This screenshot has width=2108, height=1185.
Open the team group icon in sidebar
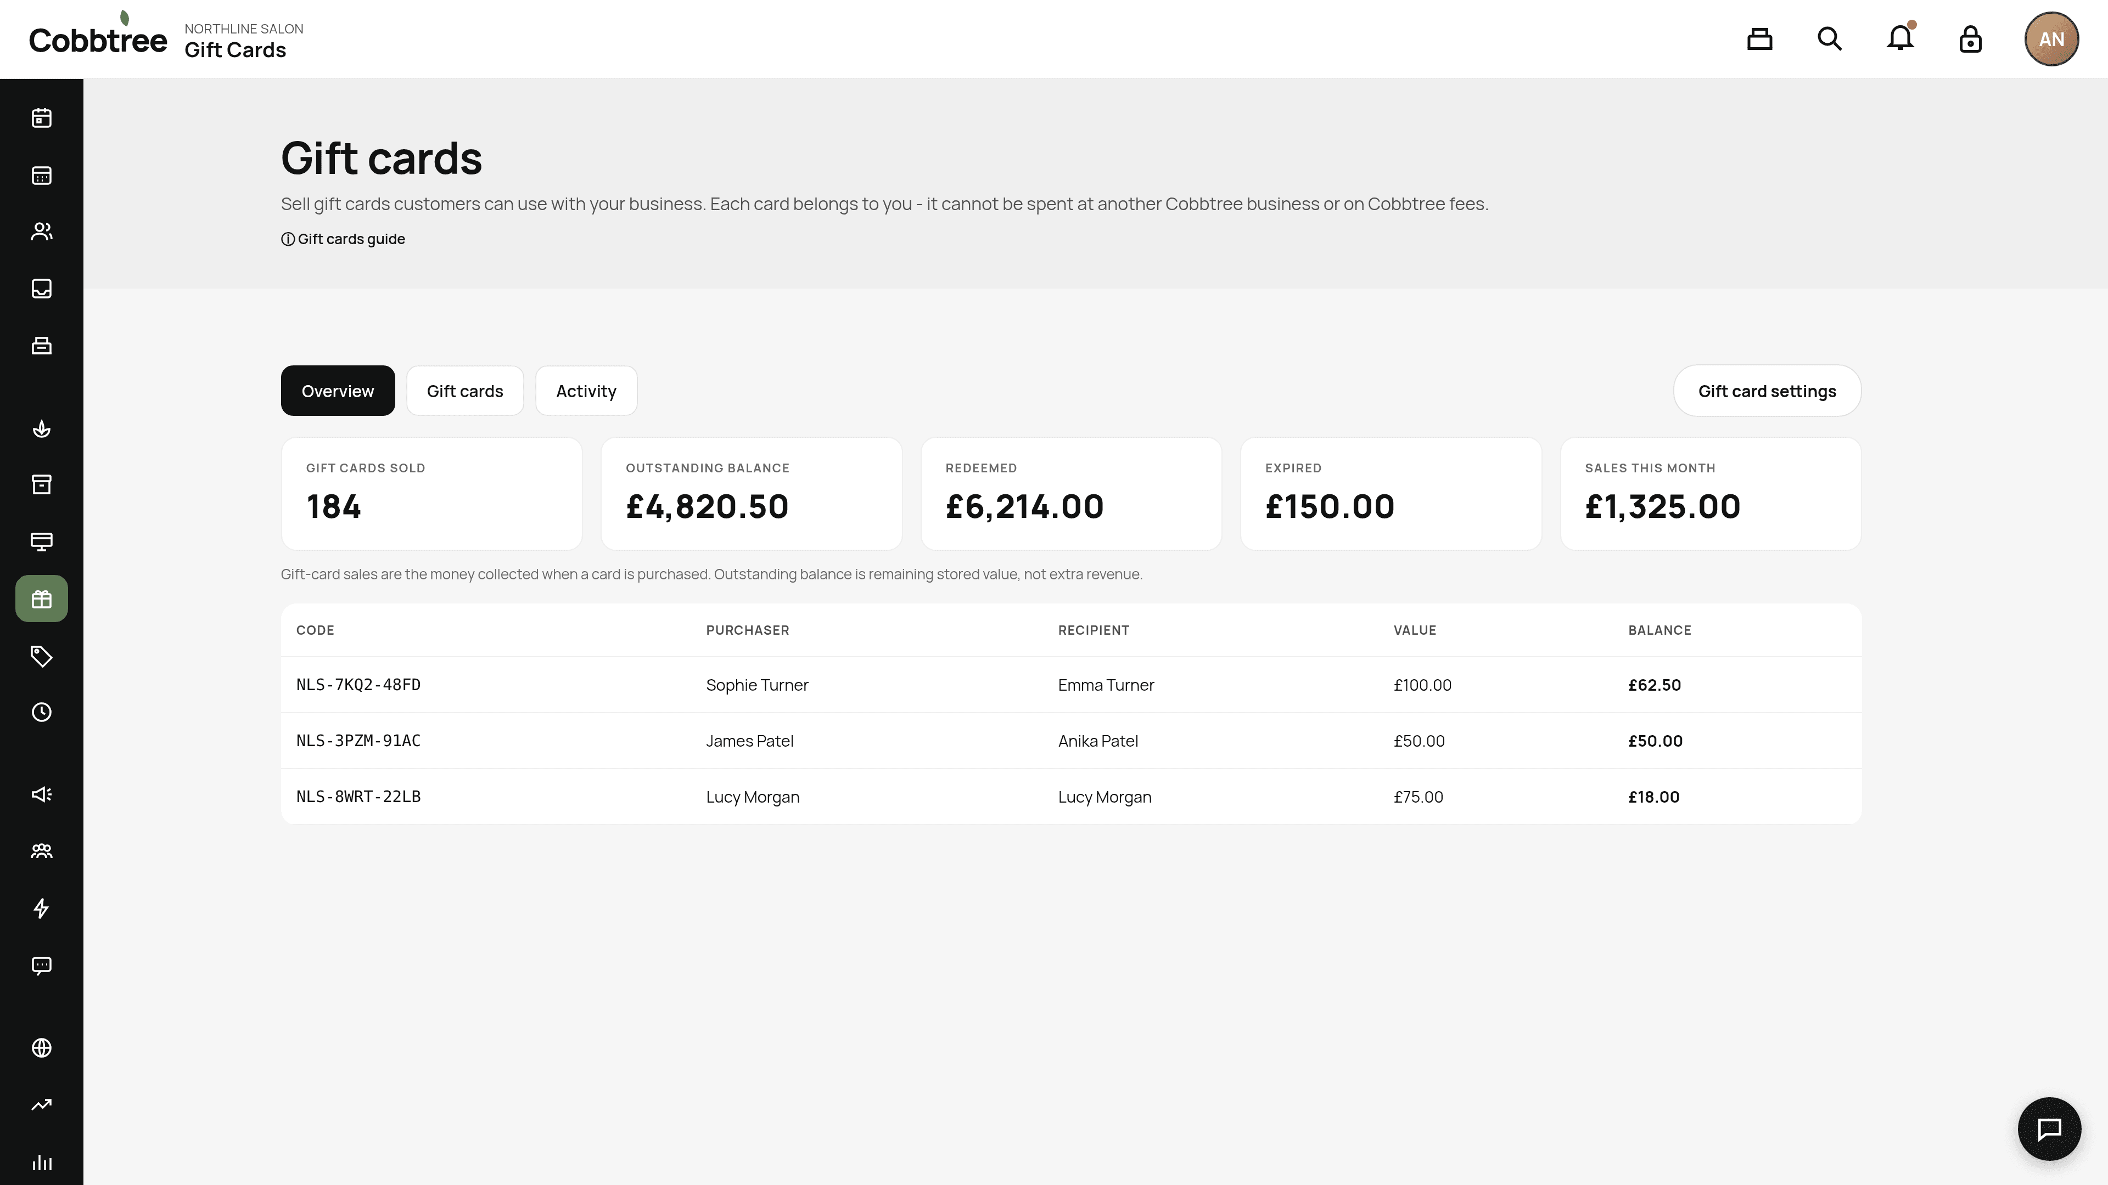click(42, 851)
